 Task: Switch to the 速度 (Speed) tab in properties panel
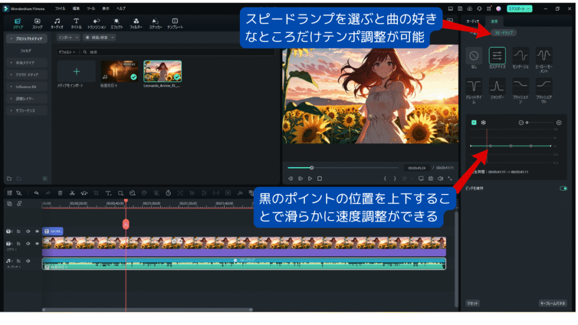tap(494, 21)
